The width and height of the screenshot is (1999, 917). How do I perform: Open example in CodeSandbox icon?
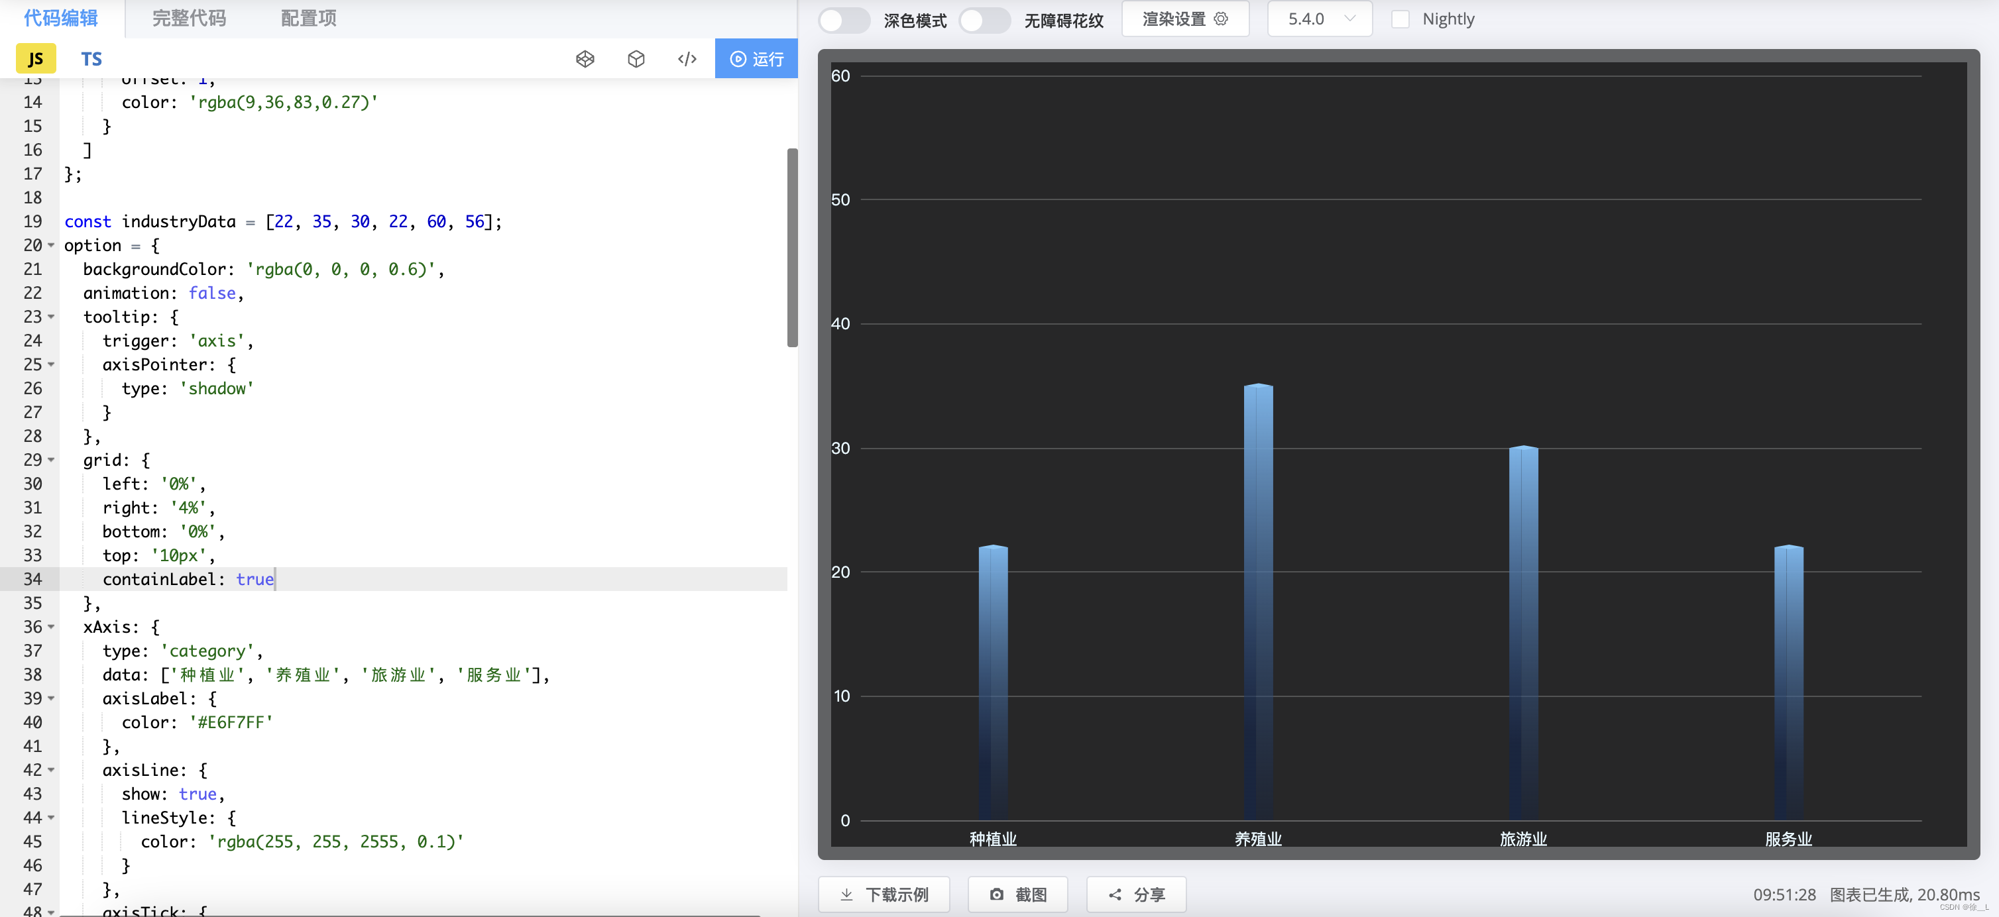[636, 59]
